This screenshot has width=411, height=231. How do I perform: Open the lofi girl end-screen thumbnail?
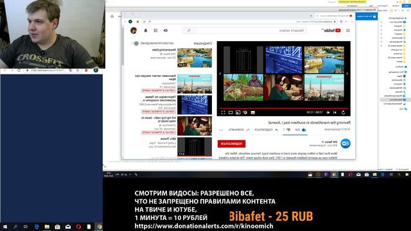(x=284, y=87)
